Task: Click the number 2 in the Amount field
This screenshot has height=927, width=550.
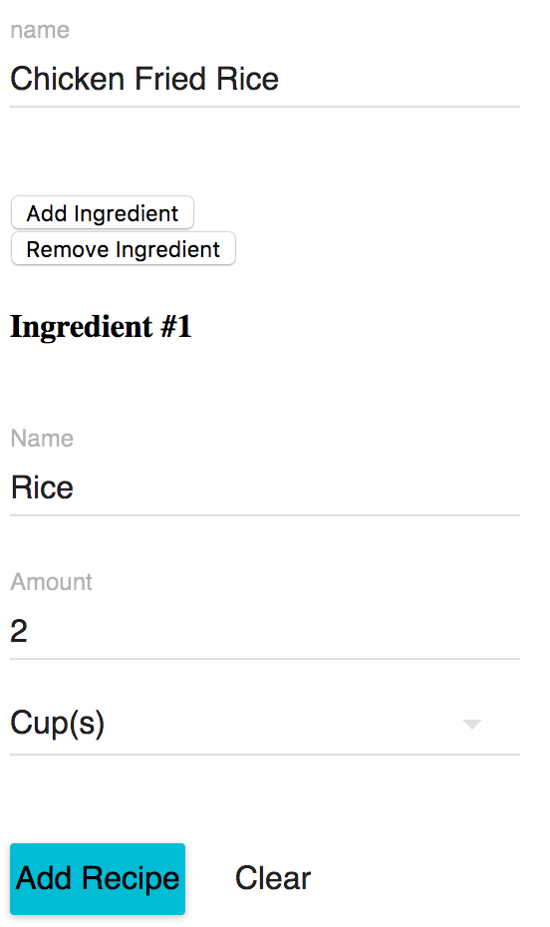Action: pos(19,631)
